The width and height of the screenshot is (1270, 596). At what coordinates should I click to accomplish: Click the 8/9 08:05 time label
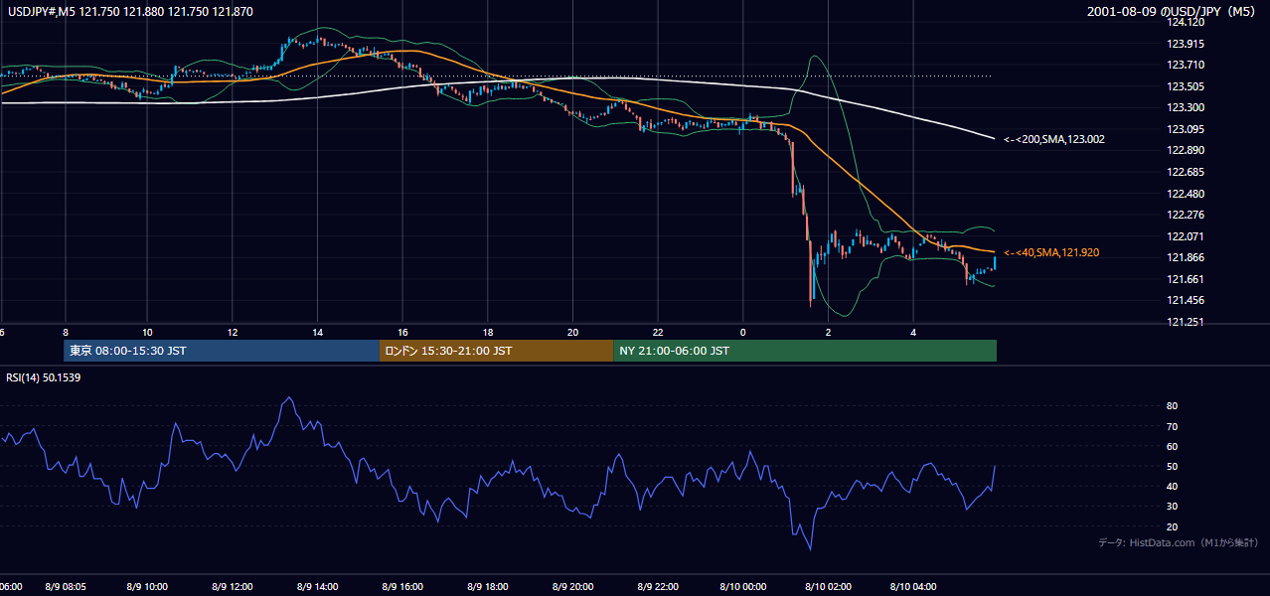(x=65, y=586)
